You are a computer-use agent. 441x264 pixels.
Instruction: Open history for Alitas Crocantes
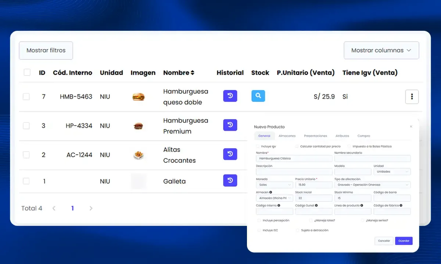230,154
